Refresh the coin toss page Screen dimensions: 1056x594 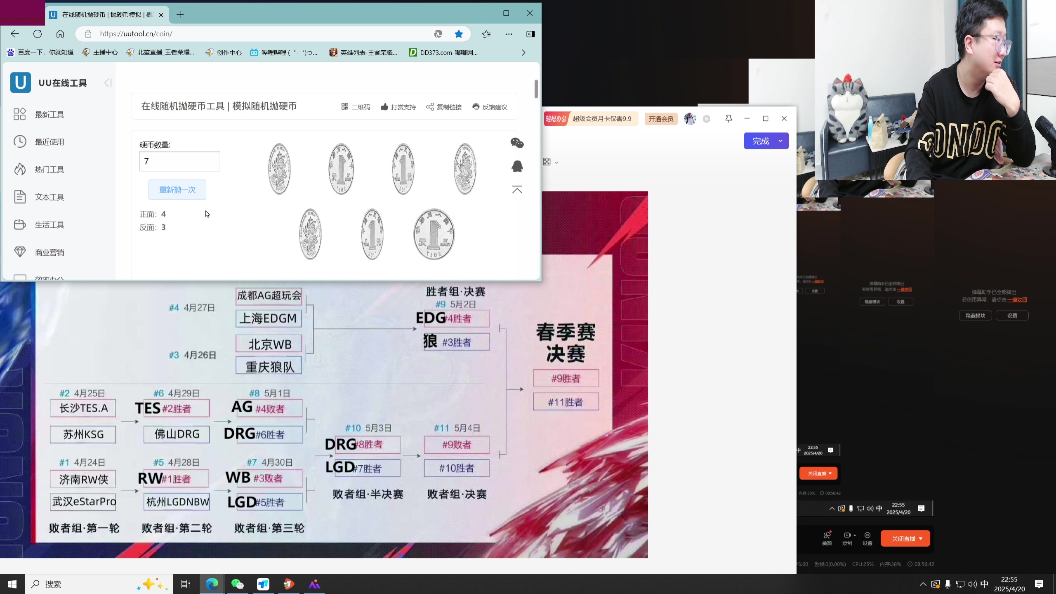tap(38, 34)
